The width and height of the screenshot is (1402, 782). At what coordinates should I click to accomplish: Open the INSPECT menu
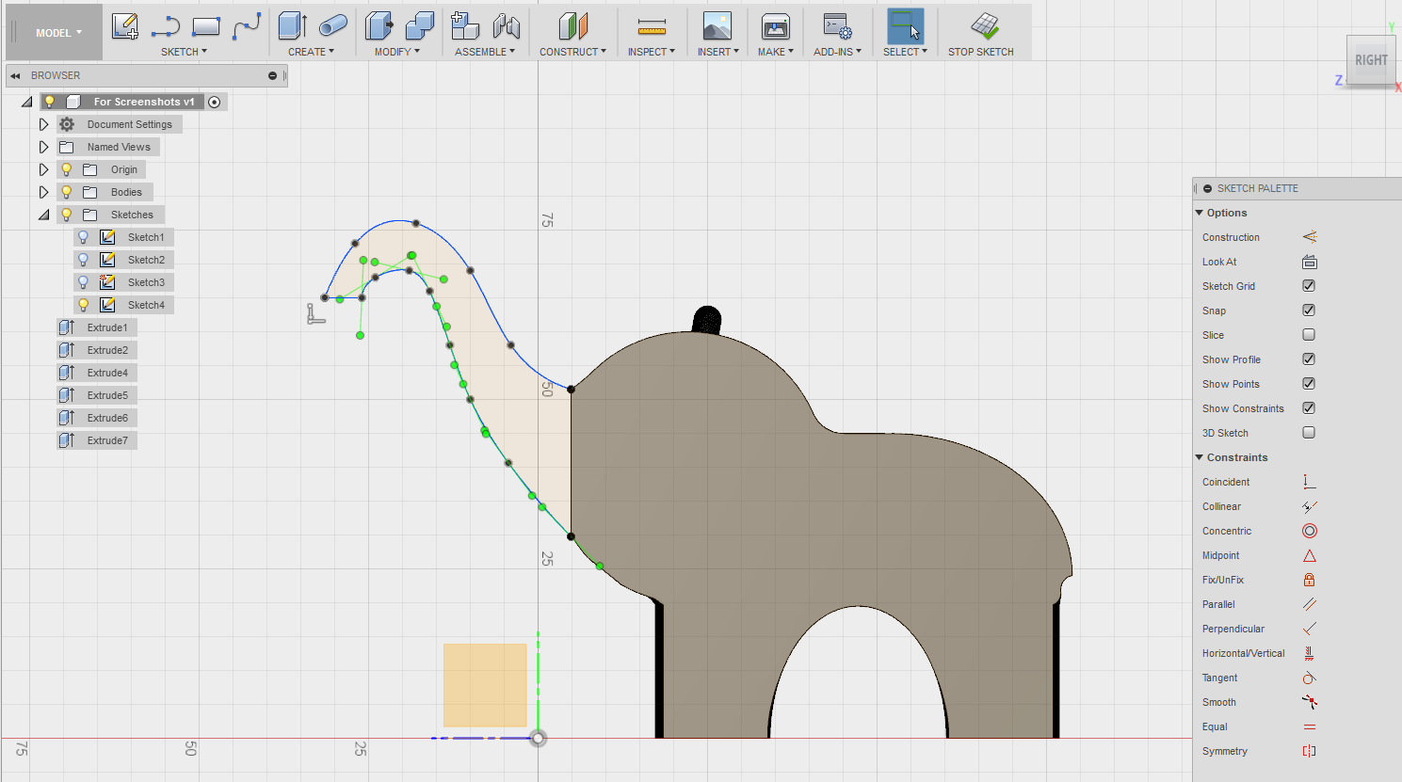652,52
